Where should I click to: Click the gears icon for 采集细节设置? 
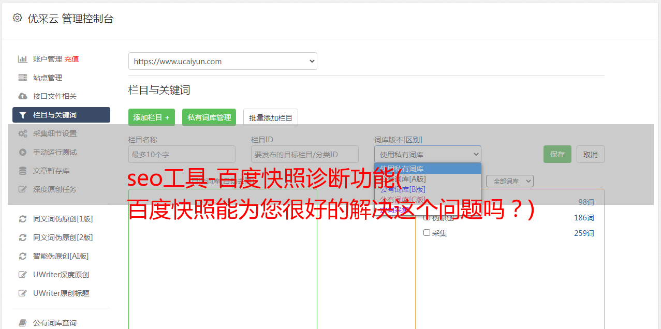point(23,133)
